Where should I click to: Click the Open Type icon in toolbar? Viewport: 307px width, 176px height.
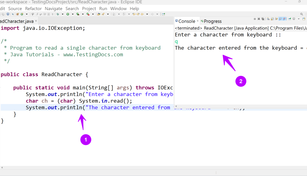98,14
